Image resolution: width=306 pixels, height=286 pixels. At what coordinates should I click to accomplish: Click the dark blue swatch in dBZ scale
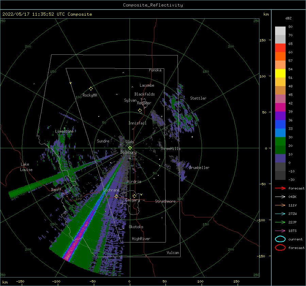(x=280, y=124)
